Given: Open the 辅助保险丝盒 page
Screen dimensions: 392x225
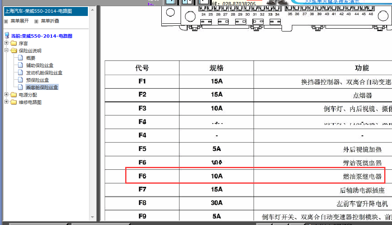Looking at the screenshot, I should [x=40, y=65].
